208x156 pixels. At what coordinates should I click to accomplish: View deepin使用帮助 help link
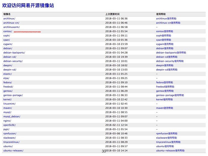tap(165, 65)
